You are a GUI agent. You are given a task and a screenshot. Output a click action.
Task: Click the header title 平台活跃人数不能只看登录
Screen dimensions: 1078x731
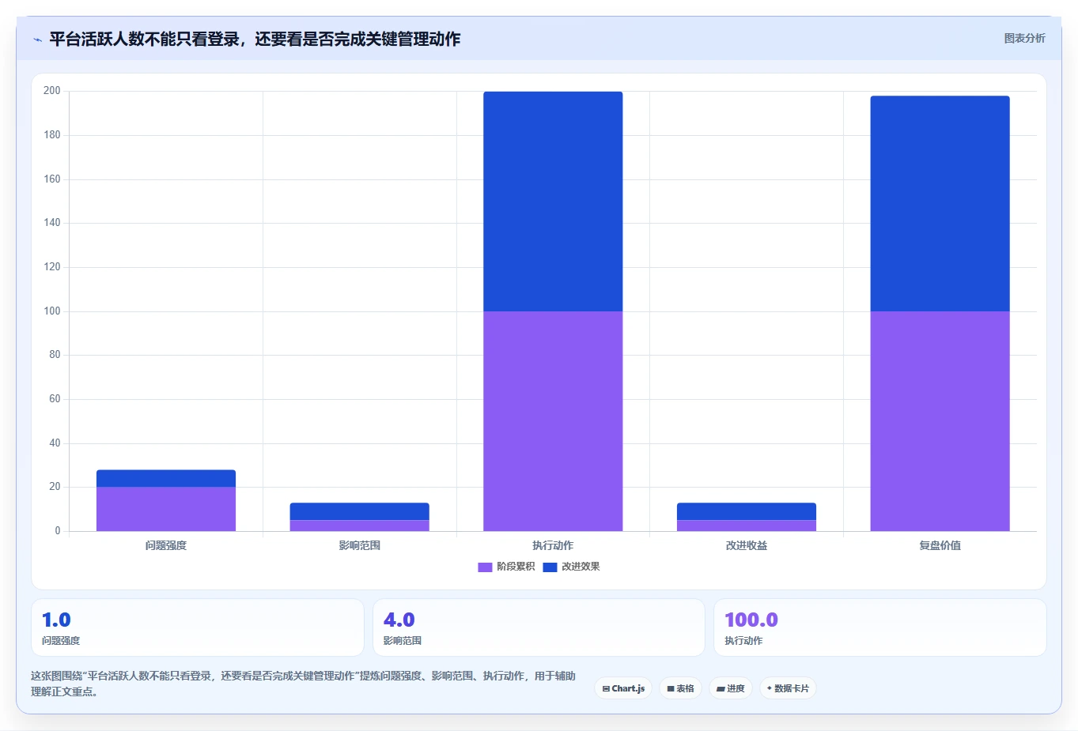click(x=255, y=39)
